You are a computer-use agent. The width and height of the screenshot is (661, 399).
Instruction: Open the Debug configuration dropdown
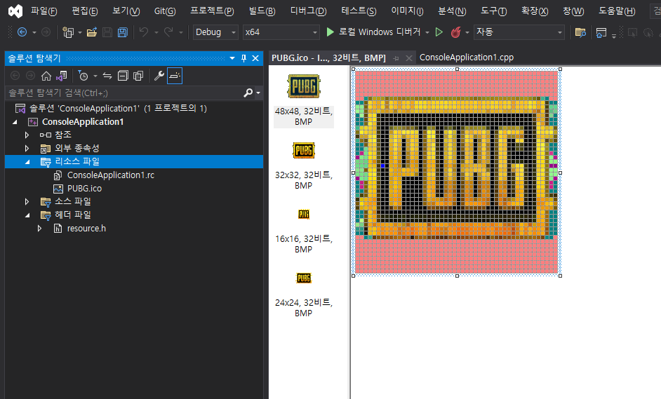(x=215, y=32)
